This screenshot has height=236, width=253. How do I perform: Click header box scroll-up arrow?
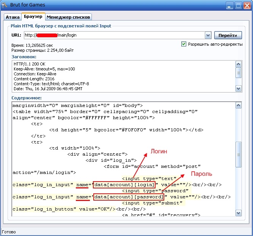click(239, 64)
